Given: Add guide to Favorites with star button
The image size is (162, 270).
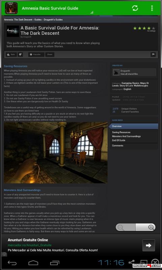Looking at the screenshot, I should point(36,55).
